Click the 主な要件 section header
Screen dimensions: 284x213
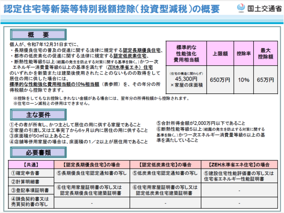coord(38,115)
